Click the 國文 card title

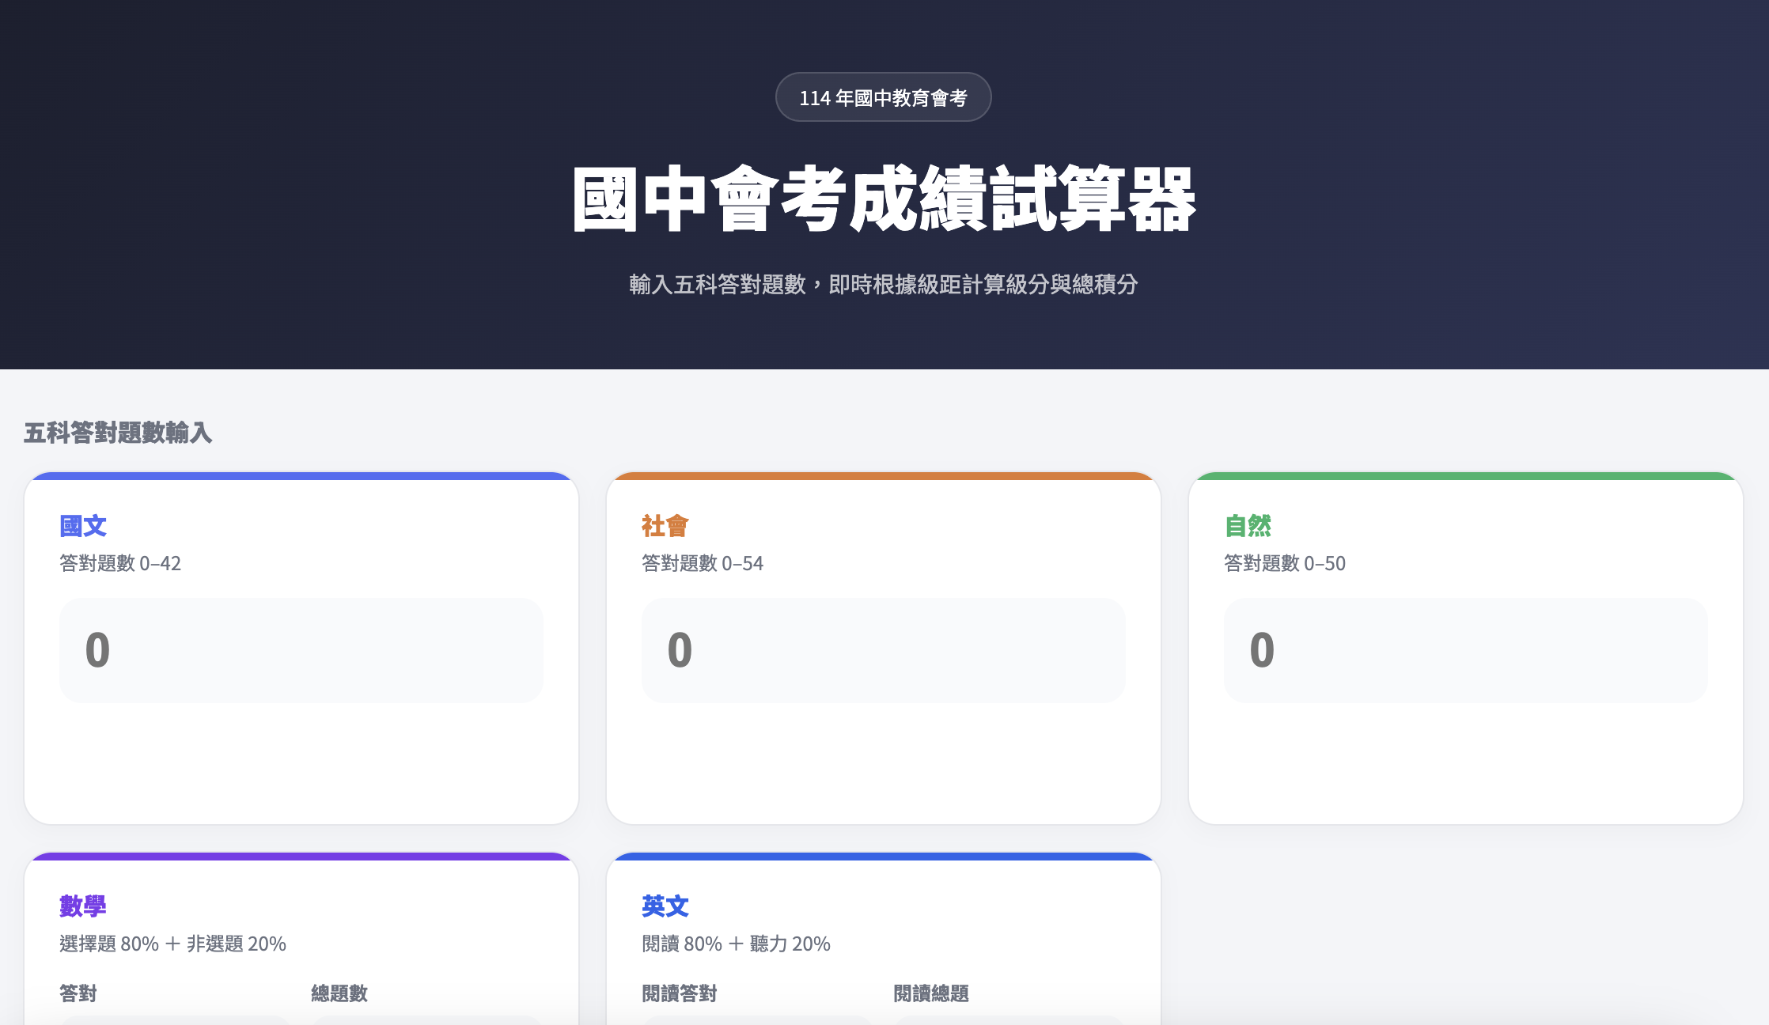coord(83,526)
